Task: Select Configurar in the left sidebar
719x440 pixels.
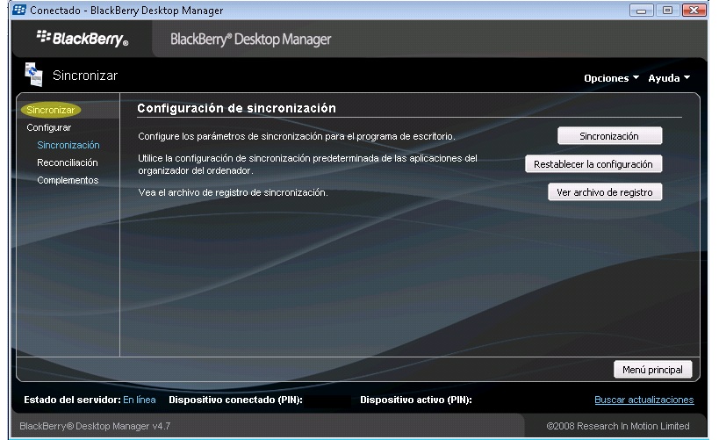Action: tap(48, 127)
